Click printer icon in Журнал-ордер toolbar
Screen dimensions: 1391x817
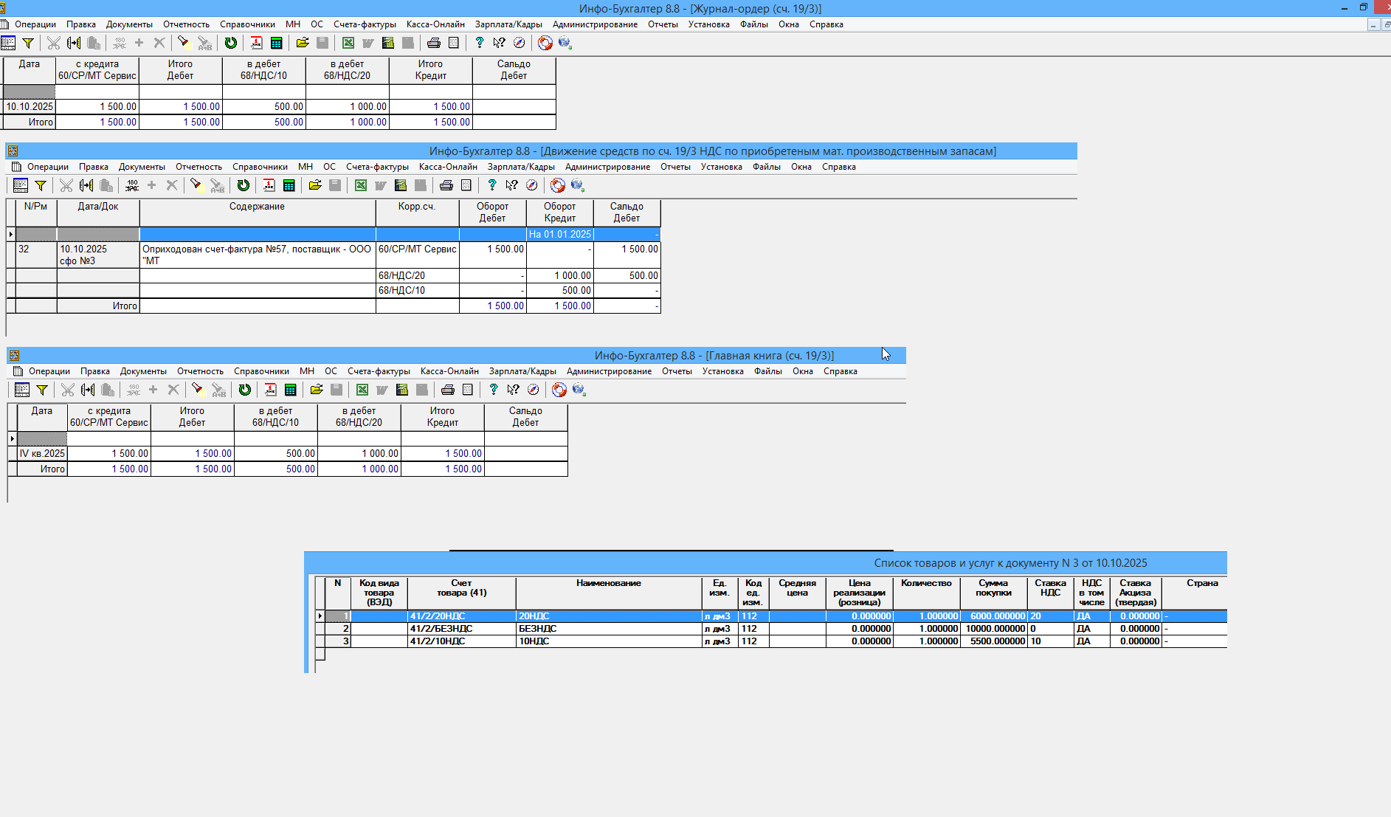[x=434, y=43]
